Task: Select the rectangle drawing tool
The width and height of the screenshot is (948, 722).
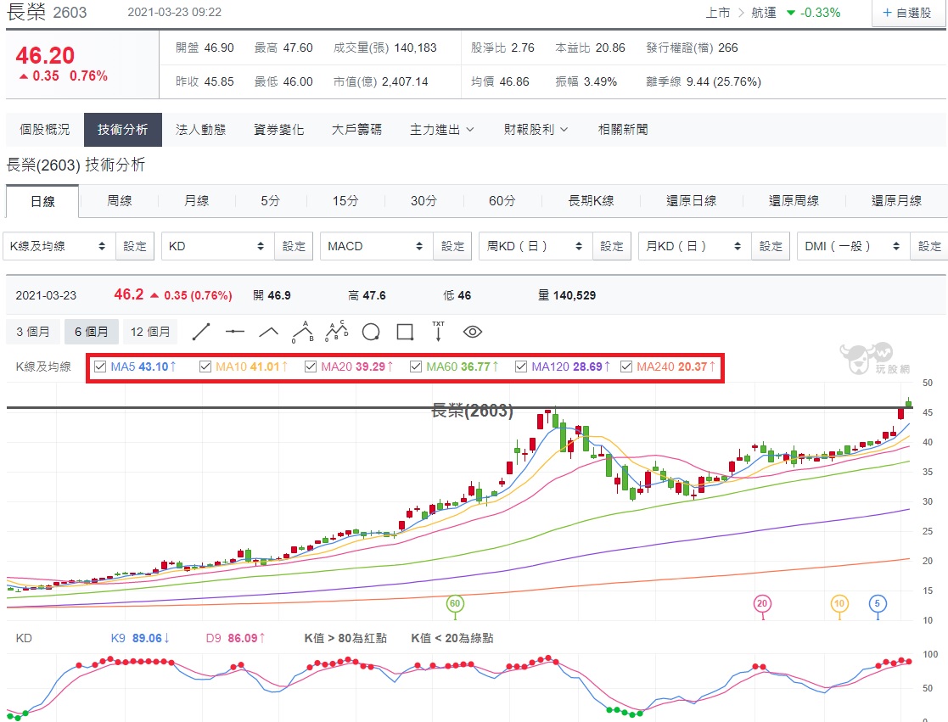Action: point(405,332)
